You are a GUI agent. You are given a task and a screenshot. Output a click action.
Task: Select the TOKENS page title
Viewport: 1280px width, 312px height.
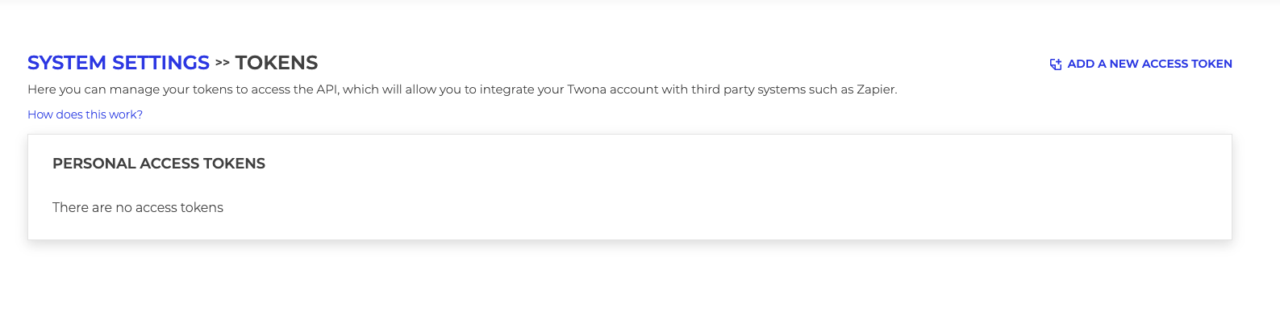click(277, 63)
